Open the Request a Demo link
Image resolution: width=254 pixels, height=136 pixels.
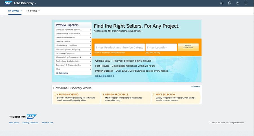104,76
